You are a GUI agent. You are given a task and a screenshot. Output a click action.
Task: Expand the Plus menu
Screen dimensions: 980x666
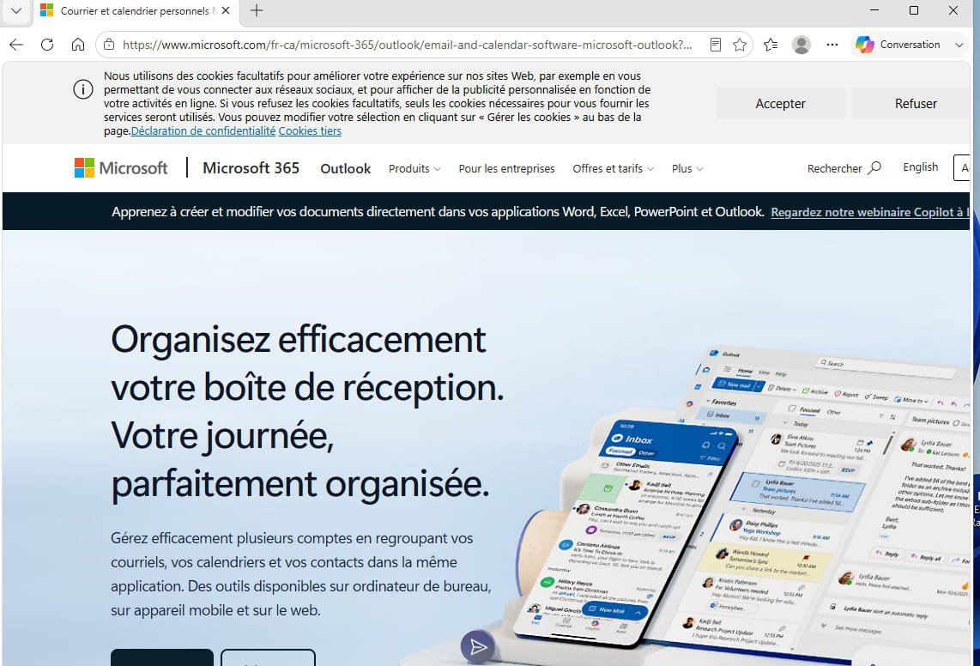687,168
